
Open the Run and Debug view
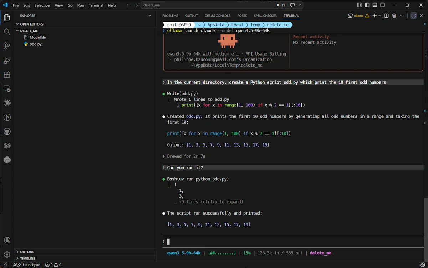7,61
